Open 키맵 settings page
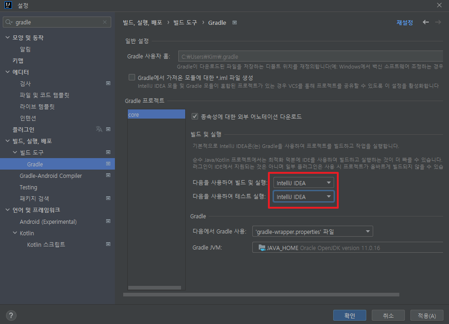 click(x=18, y=61)
